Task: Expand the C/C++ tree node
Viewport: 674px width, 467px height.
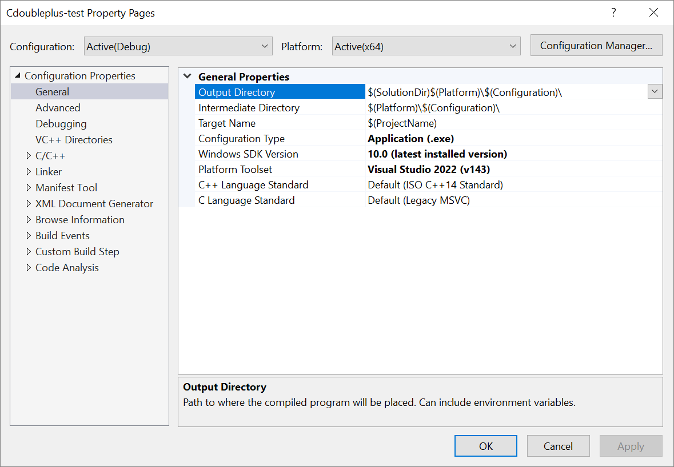Action: 29,155
